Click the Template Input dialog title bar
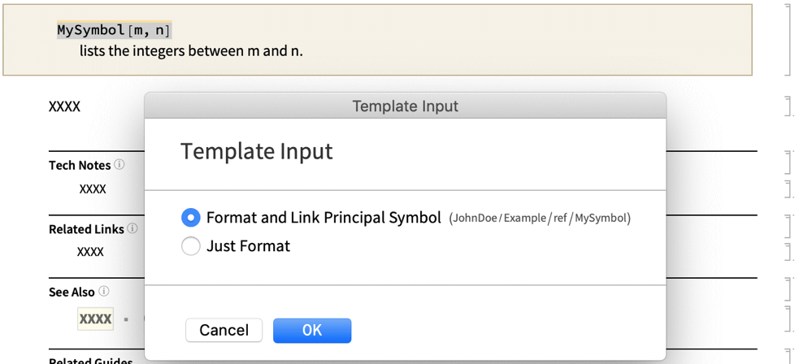795x364 pixels. tap(405, 106)
